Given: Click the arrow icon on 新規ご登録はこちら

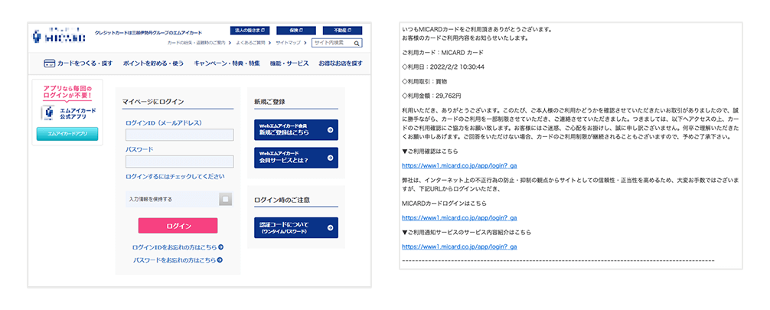Looking at the screenshot, I should 329,129.
